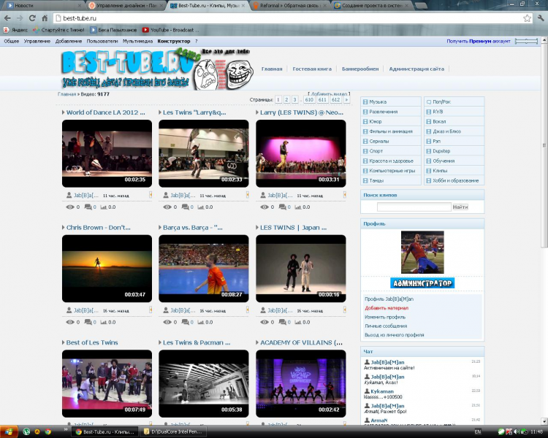Open the Управление dropdown menu
Viewport: 548px width, 438px height.
(37, 42)
